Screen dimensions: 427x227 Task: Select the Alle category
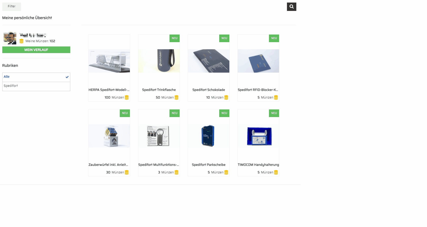coord(36,77)
